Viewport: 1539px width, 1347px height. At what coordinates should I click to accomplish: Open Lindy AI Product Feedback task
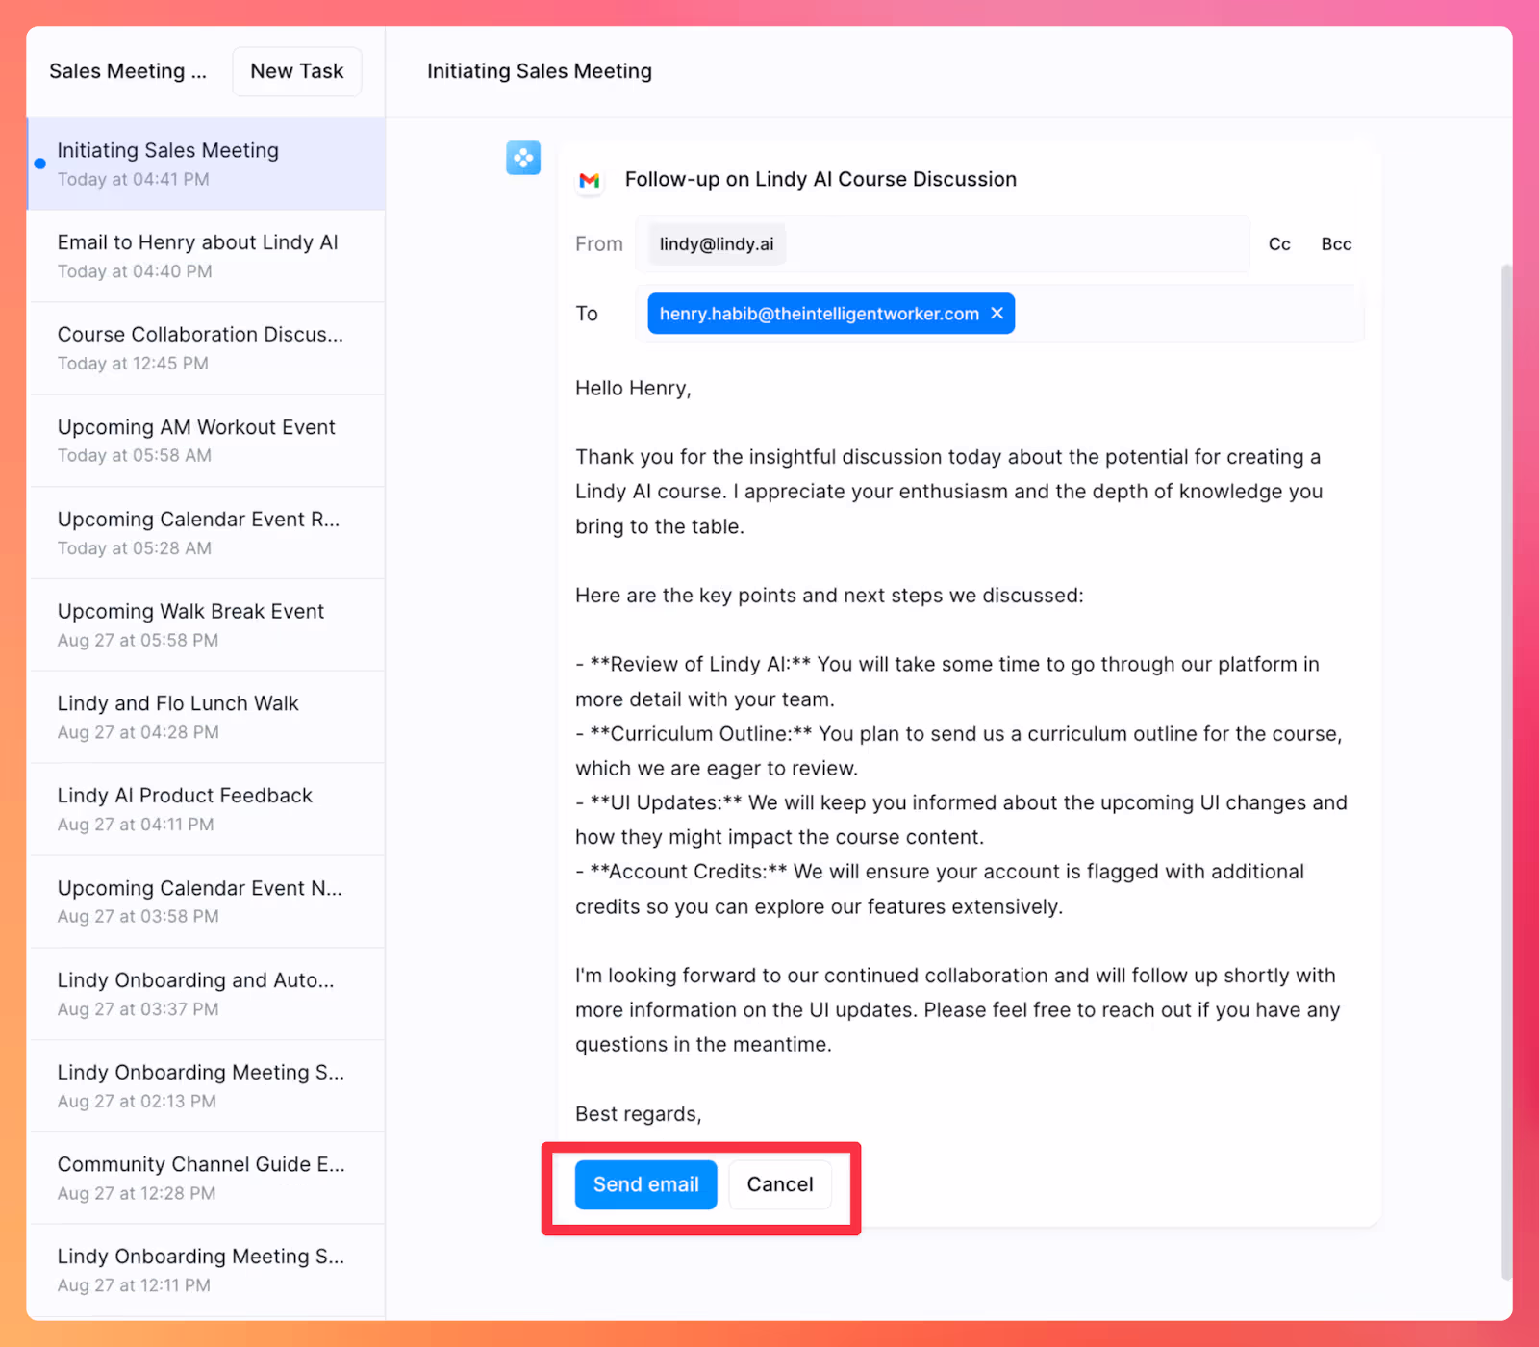tap(207, 809)
